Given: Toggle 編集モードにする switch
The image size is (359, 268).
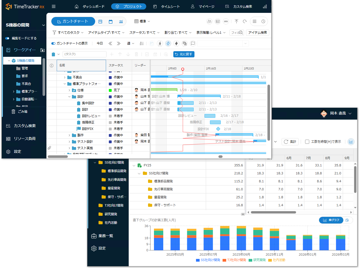Looking at the screenshot, I should (7, 38).
